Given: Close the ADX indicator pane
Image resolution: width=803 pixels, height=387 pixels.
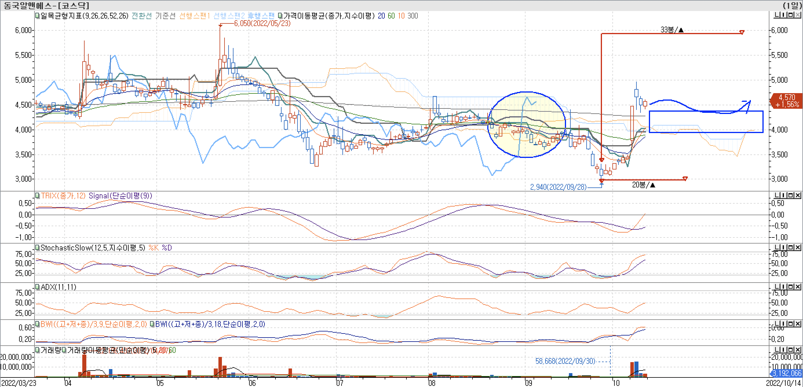Looking at the screenshot, I should [798, 286].
